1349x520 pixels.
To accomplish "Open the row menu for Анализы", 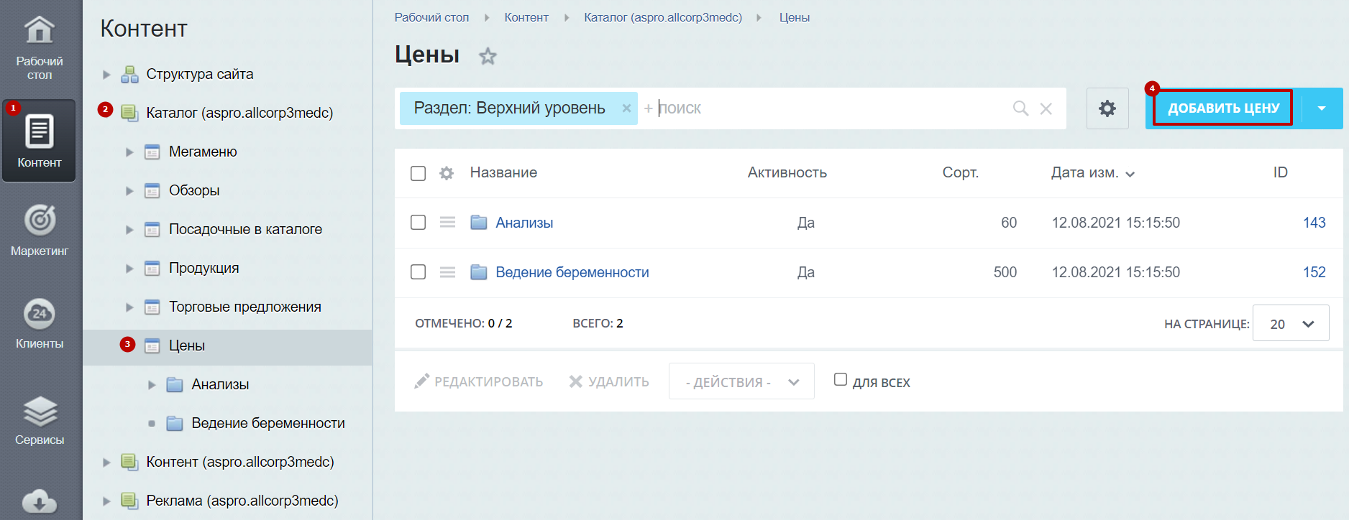I will pos(447,223).
